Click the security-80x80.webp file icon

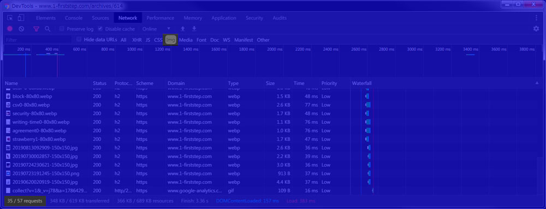8,114
